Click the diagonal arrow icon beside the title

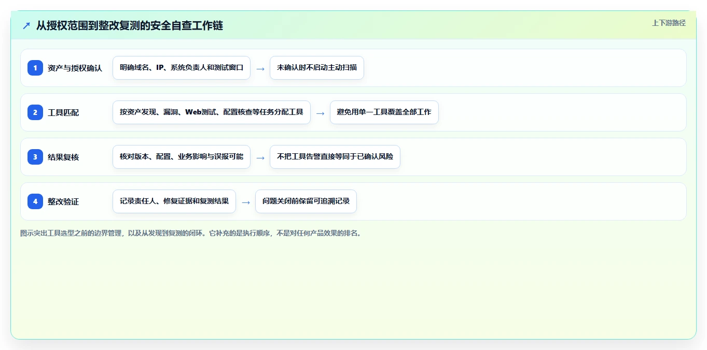click(26, 25)
